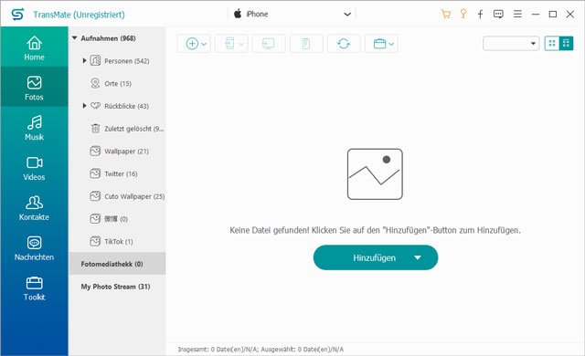Click the refresh toolbar icon
Screen dimensions: 585x356
[344, 44]
